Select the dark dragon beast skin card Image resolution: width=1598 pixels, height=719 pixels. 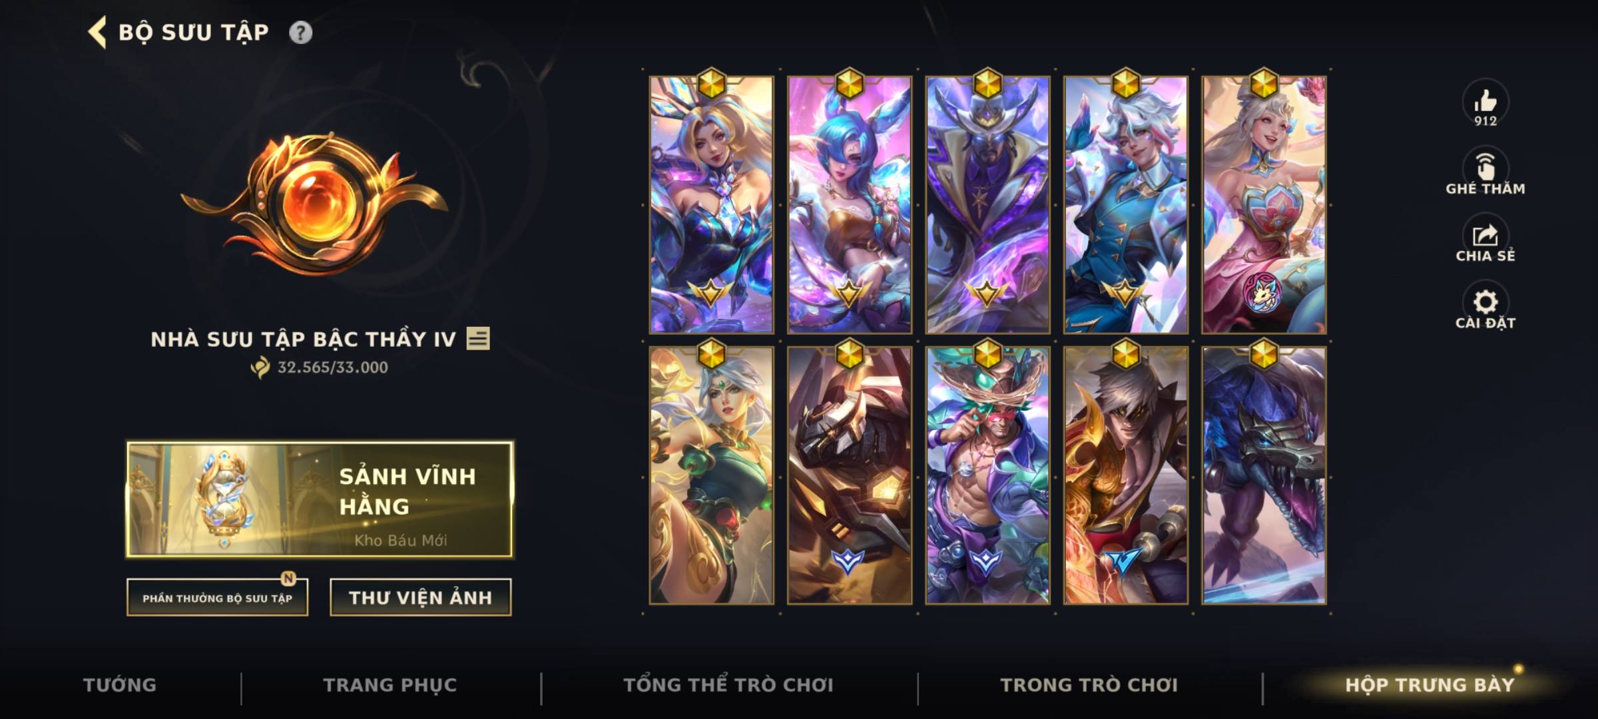(1264, 475)
